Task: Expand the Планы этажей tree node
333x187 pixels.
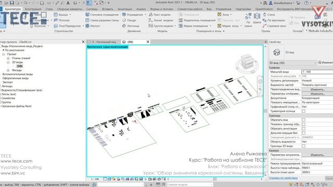Action: (x=8, y=58)
